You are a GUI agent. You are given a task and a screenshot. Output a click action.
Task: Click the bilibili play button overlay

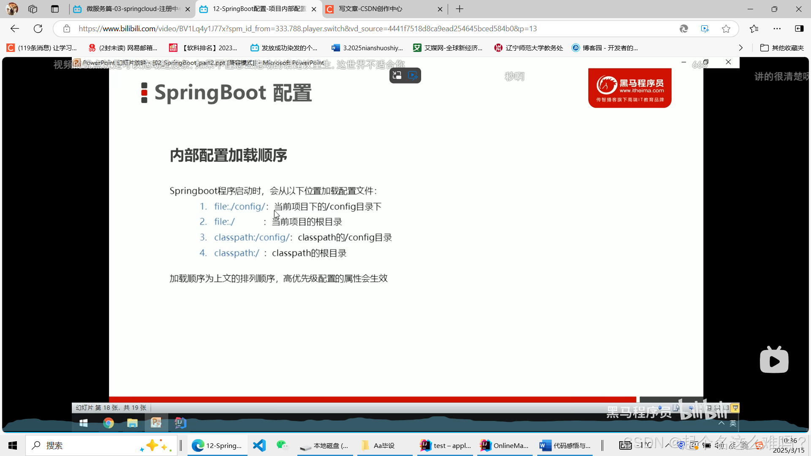pos(774,360)
